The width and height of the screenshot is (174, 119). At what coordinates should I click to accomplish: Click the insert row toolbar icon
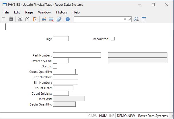coord(44,19)
